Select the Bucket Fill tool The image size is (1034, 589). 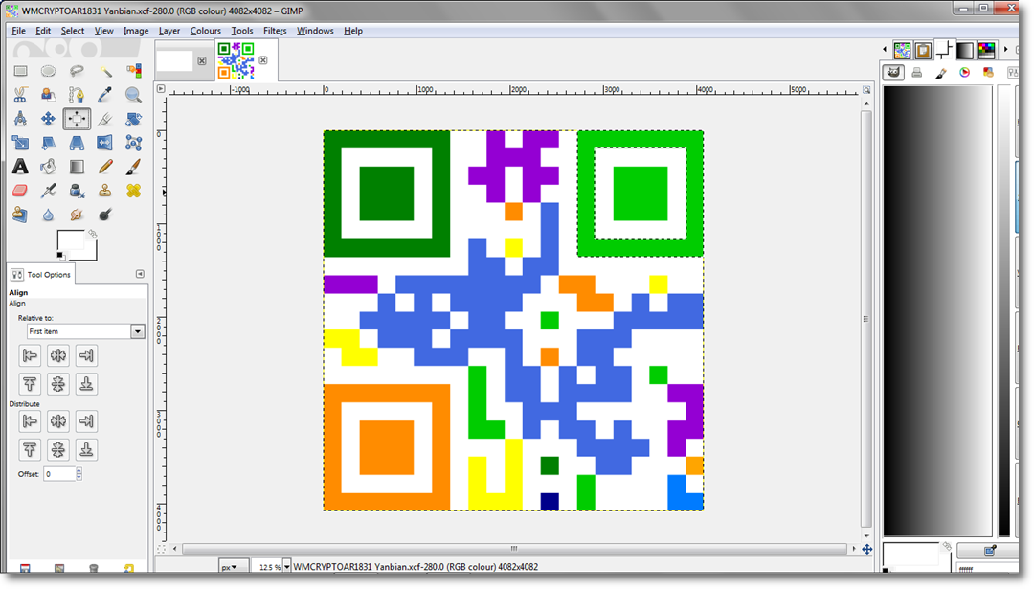pos(48,167)
